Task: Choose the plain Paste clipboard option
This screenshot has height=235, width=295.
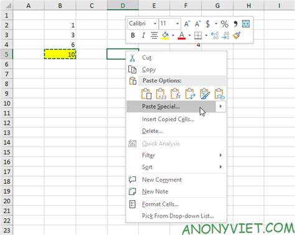Action: [146, 94]
